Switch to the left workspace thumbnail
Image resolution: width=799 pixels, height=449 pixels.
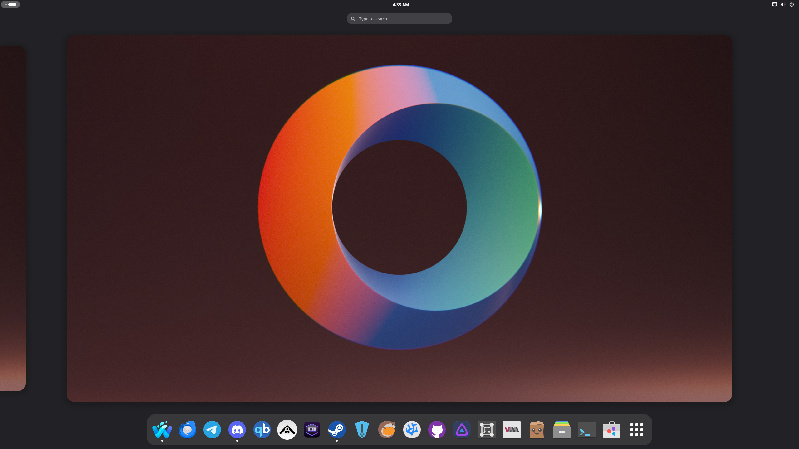click(x=12, y=218)
